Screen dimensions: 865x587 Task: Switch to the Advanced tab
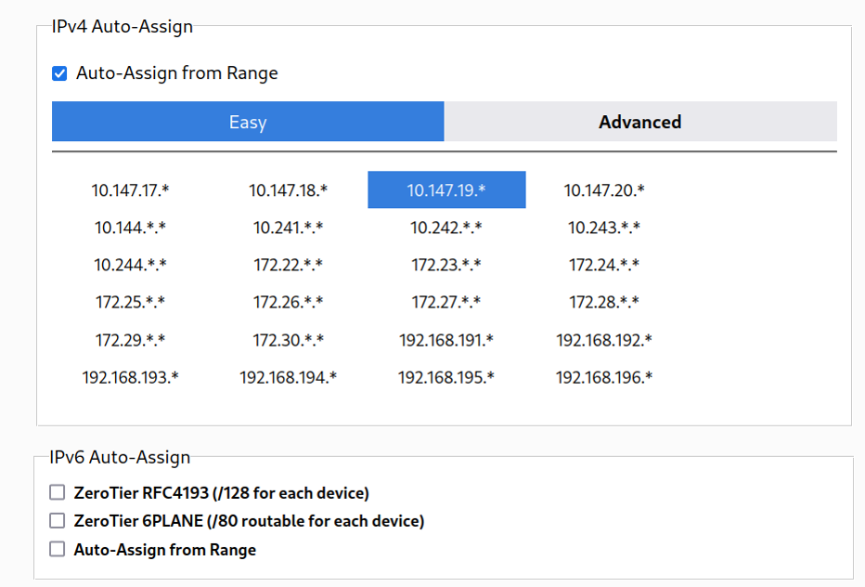tap(639, 122)
